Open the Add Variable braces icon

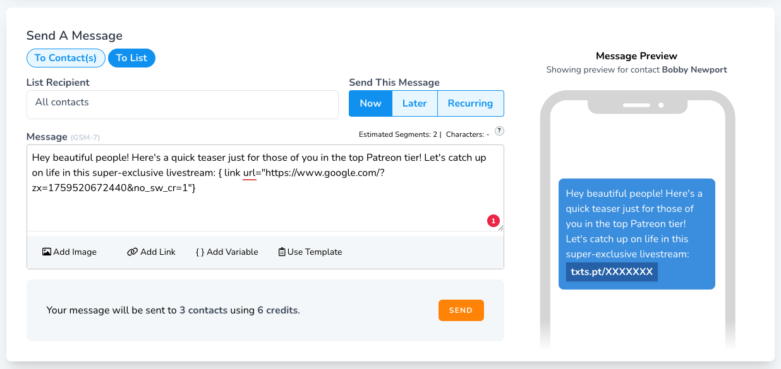click(202, 251)
